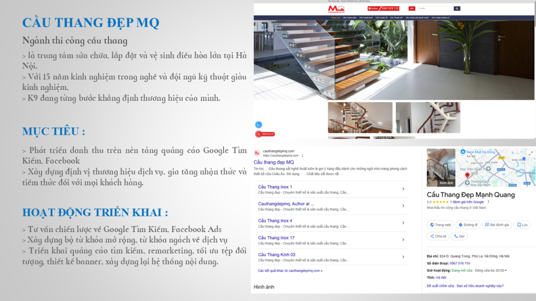Click phone number 0967 018 119 in business panel

point(460,263)
